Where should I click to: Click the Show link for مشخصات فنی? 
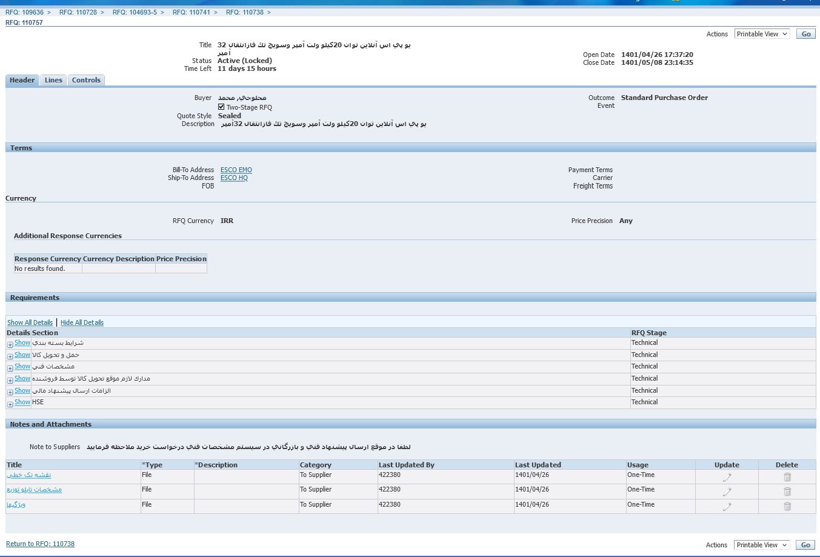pyautogui.click(x=22, y=366)
